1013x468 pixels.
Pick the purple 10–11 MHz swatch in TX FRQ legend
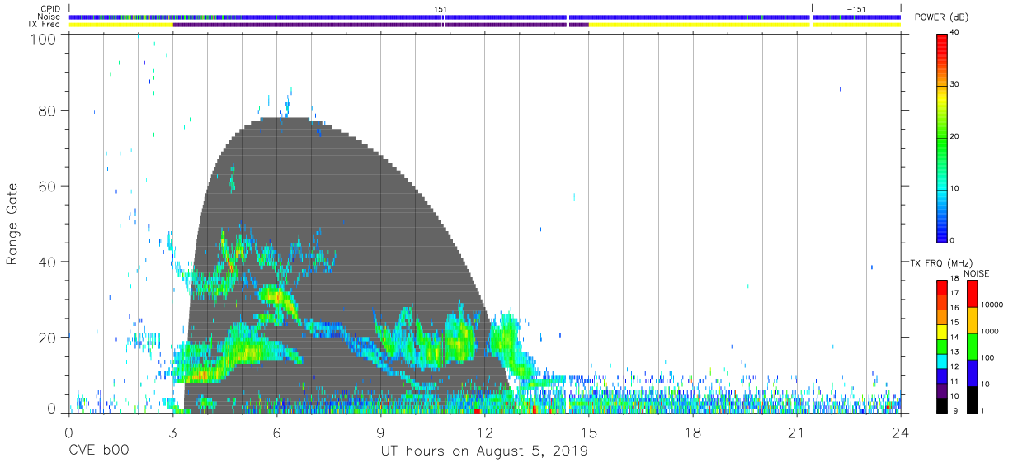pyautogui.click(x=942, y=390)
